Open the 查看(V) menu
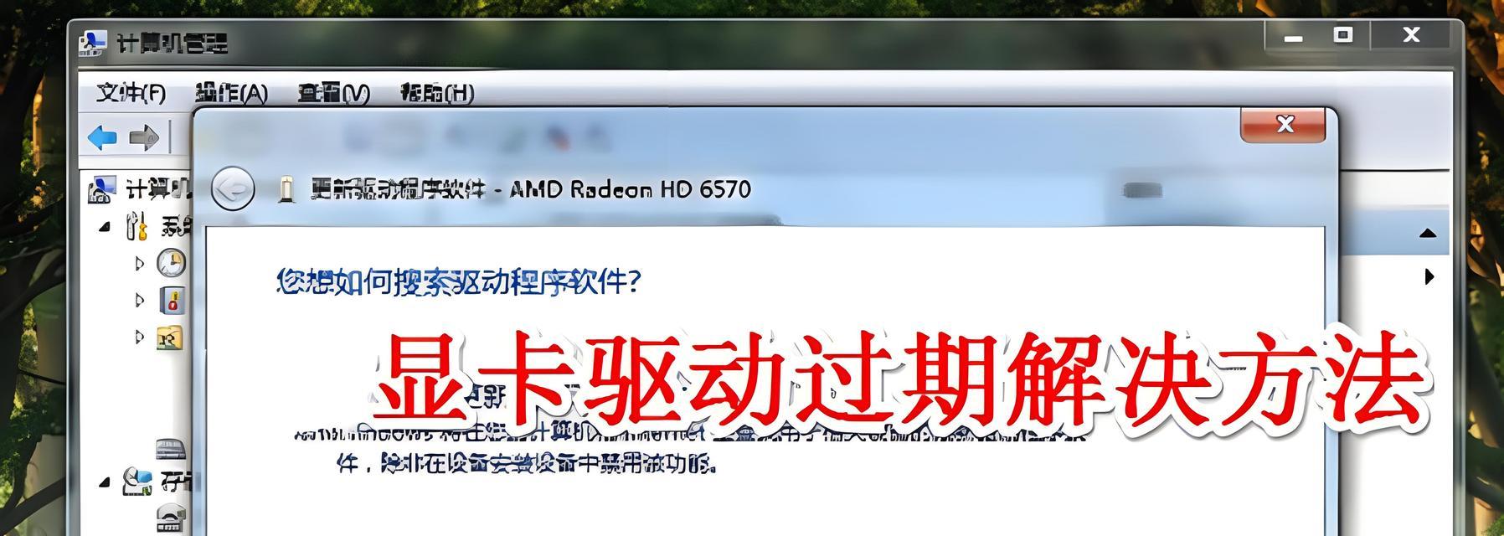1504x536 pixels. pos(333,93)
